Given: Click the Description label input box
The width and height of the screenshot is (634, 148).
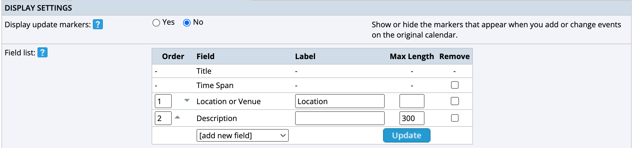Looking at the screenshot, I should (x=340, y=118).
